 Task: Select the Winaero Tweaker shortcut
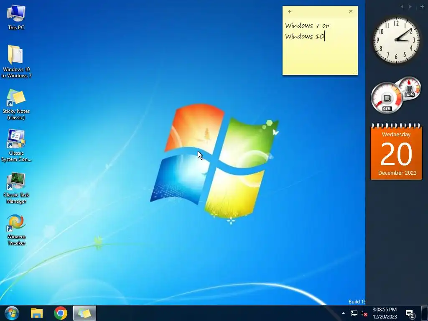pyautogui.click(x=16, y=230)
